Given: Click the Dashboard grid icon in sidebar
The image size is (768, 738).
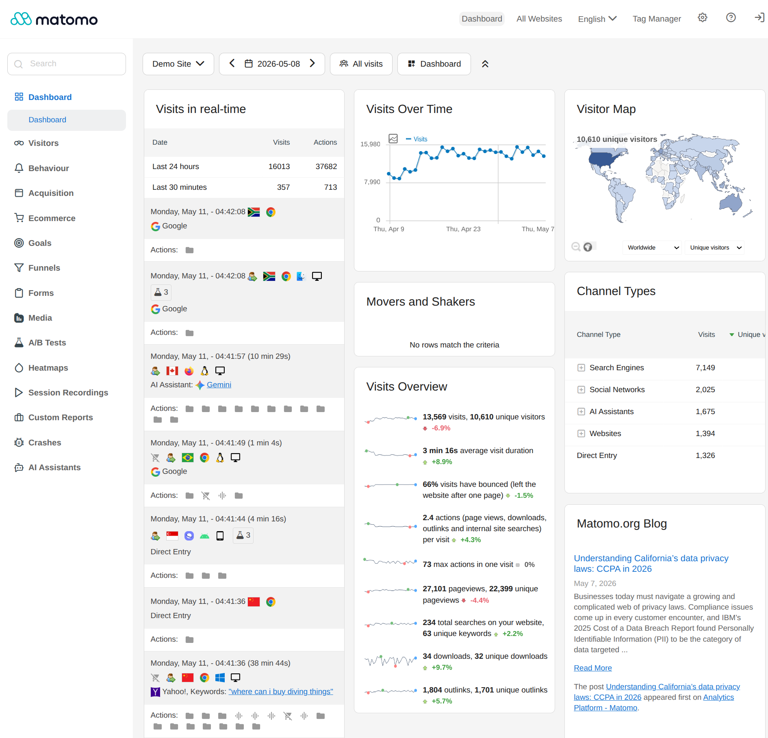Looking at the screenshot, I should (19, 97).
